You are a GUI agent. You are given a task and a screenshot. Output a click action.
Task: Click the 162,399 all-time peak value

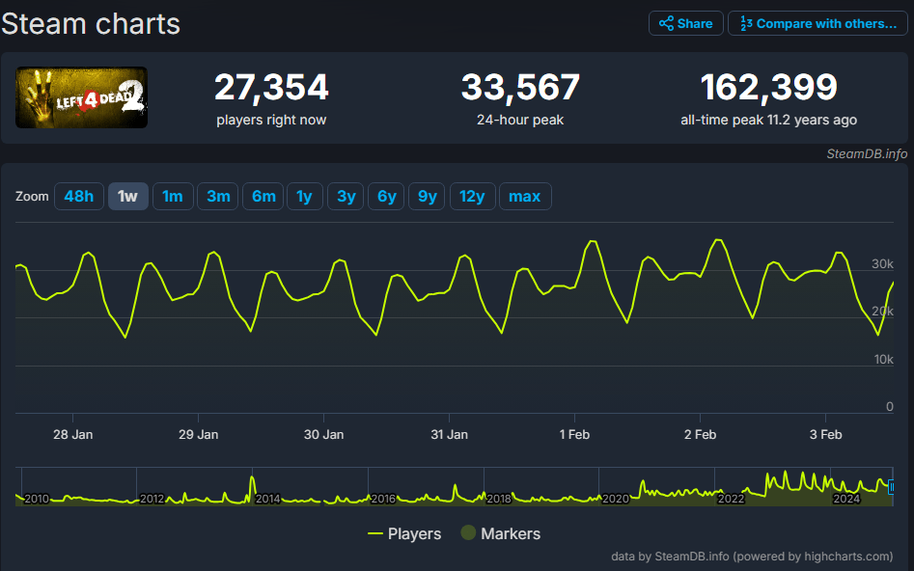pyautogui.click(x=769, y=88)
